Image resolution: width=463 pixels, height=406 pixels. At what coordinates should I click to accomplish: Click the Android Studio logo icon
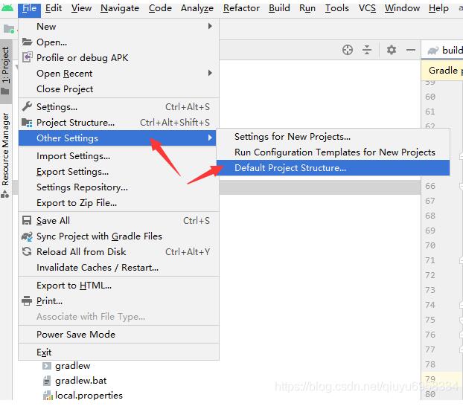pos(7,7)
